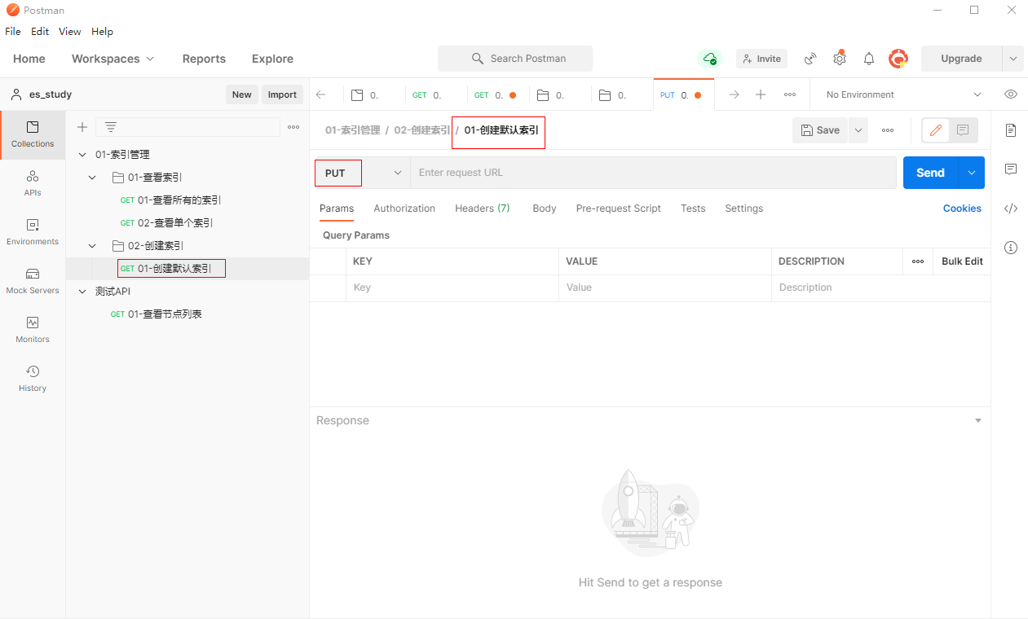The width and height of the screenshot is (1028, 619).
Task: Open the History sidebar section
Action: coord(33,379)
